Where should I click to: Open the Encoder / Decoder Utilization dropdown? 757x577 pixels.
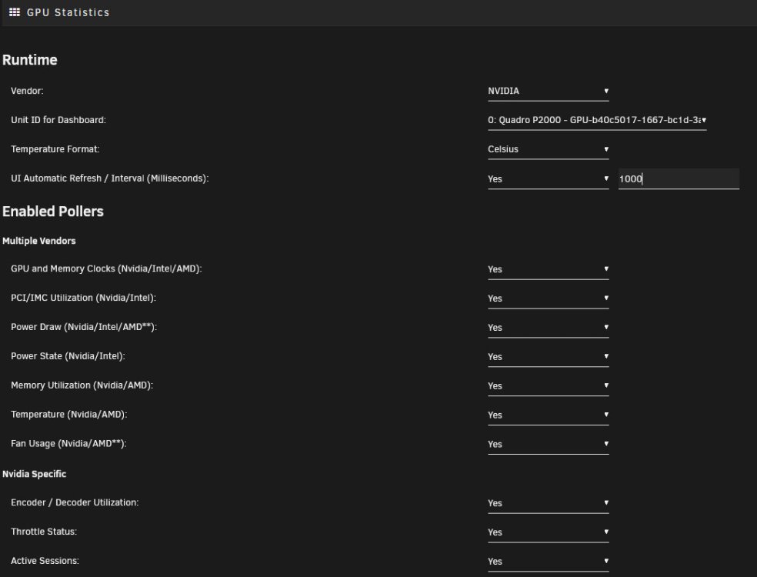(548, 503)
